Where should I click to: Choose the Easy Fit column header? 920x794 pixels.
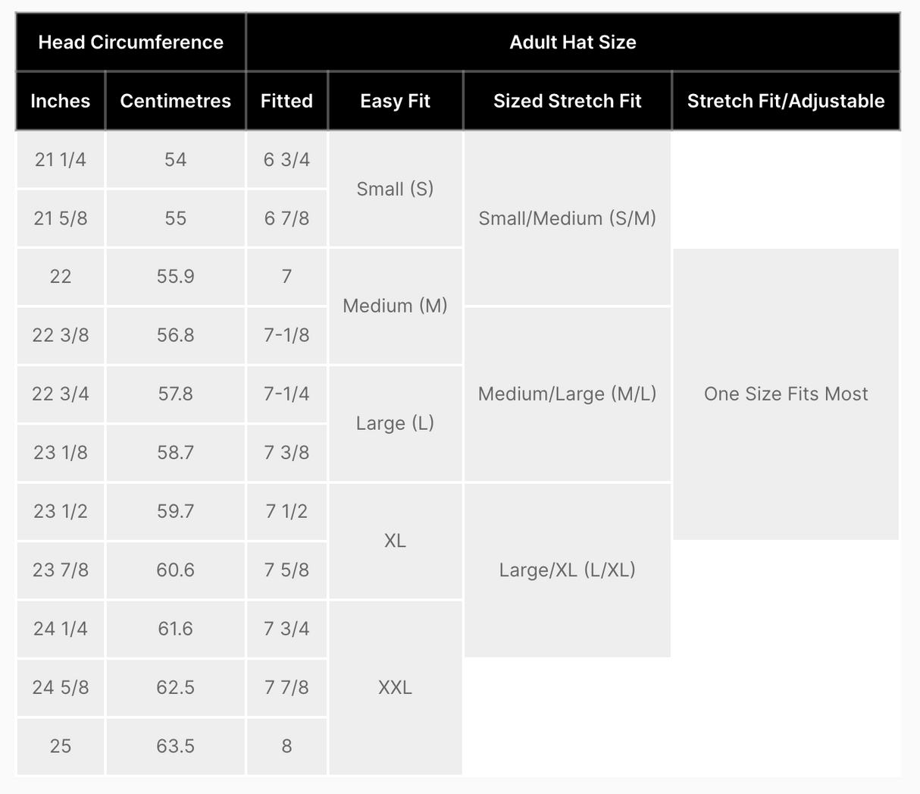395,101
